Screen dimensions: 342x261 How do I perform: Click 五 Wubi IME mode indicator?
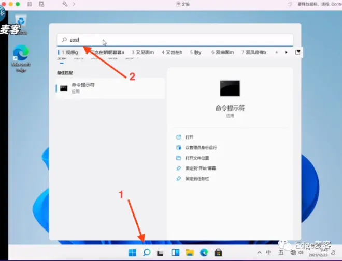(x=281, y=252)
